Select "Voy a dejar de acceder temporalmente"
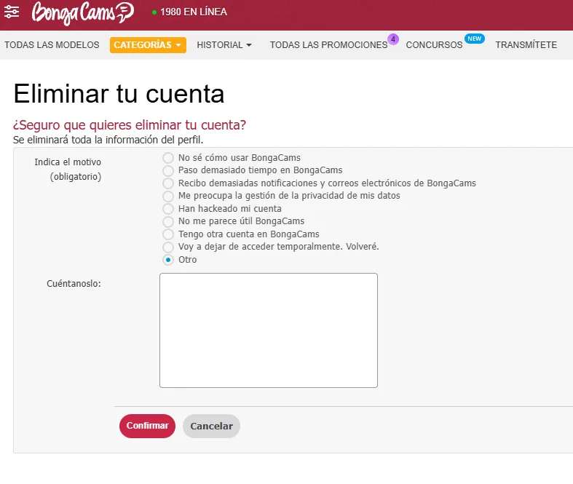573x484 pixels. pyautogui.click(x=168, y=247)
